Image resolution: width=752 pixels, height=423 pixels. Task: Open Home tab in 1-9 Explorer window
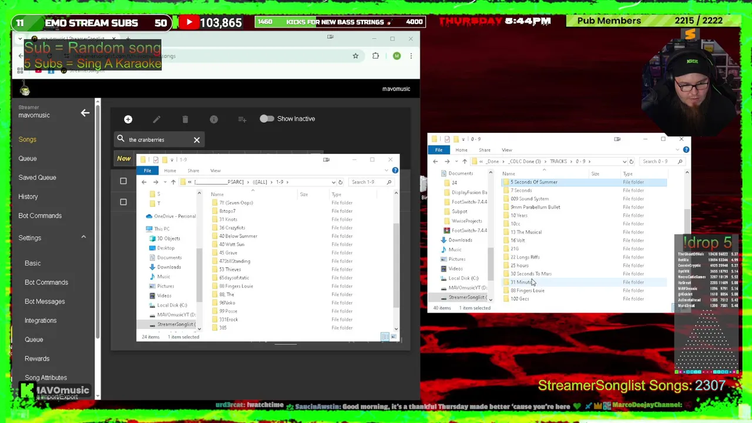170,171
